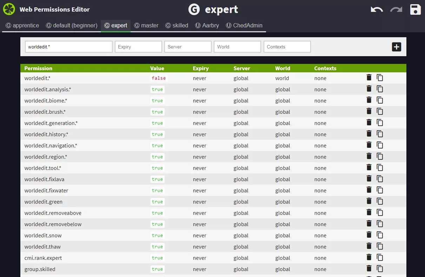Click the worldedit.thaw permission name

tap(42, 247)
